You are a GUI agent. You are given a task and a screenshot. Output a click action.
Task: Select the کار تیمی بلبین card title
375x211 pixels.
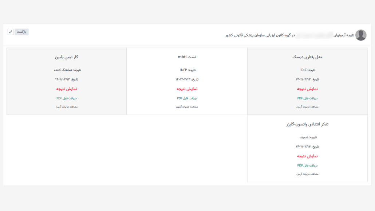tap(67, 57)
